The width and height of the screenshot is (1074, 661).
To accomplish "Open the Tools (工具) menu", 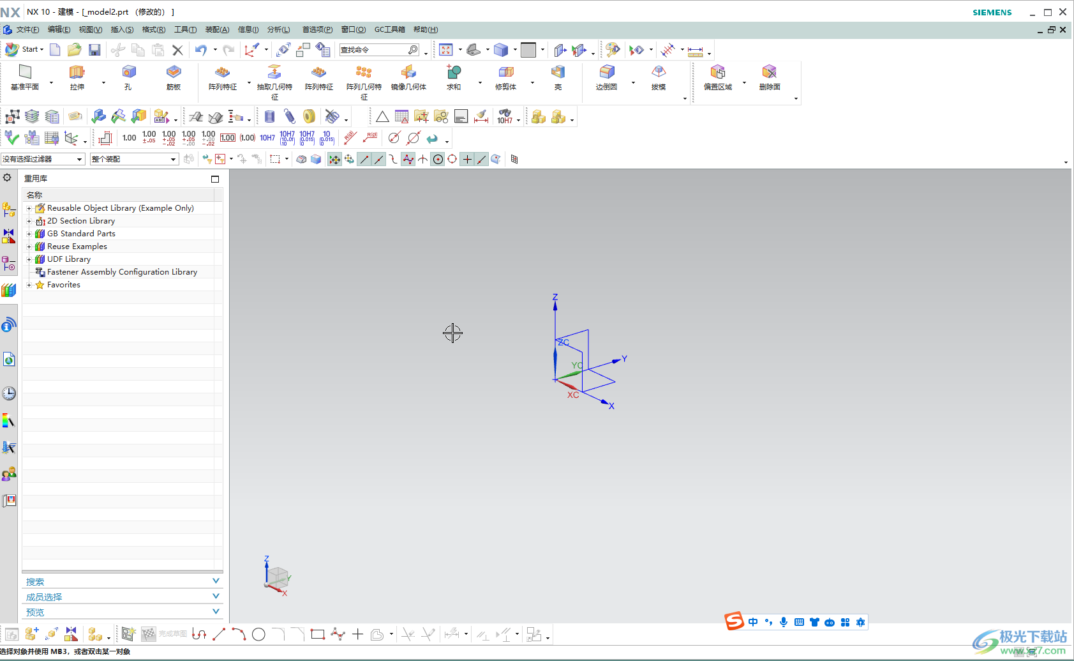I will pyautogui.click(x=185, y=29).
